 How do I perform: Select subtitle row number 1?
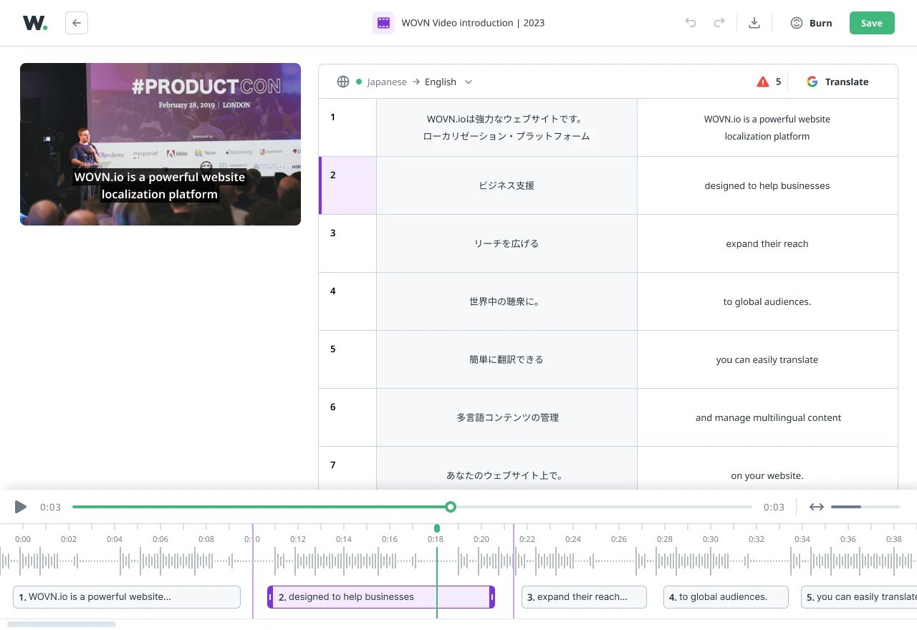coord(347,127)
